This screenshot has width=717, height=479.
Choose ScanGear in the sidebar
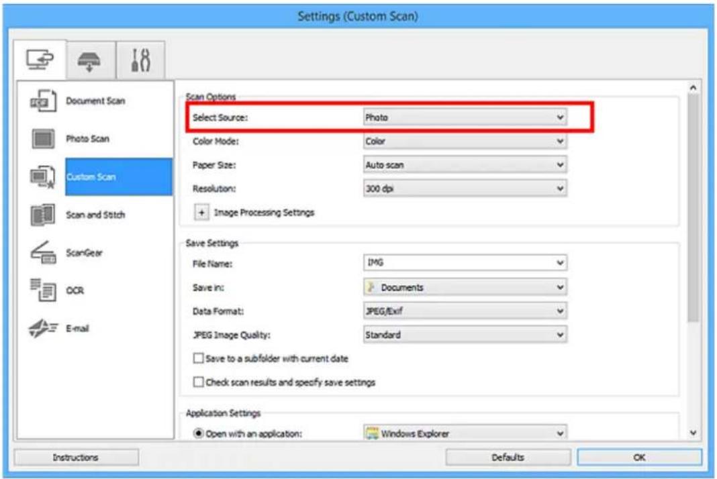pyautogui.click(x=84, y=253)
